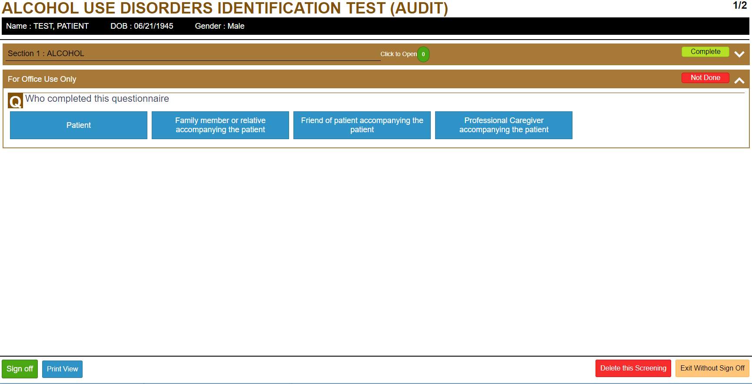This screenshot has width=752, height=384.
Task: Click the 1/2 page indicator
Action: click(x=739, y=6)
